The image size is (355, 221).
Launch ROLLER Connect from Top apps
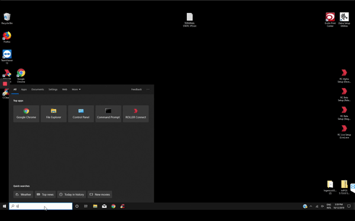point(135,113)
